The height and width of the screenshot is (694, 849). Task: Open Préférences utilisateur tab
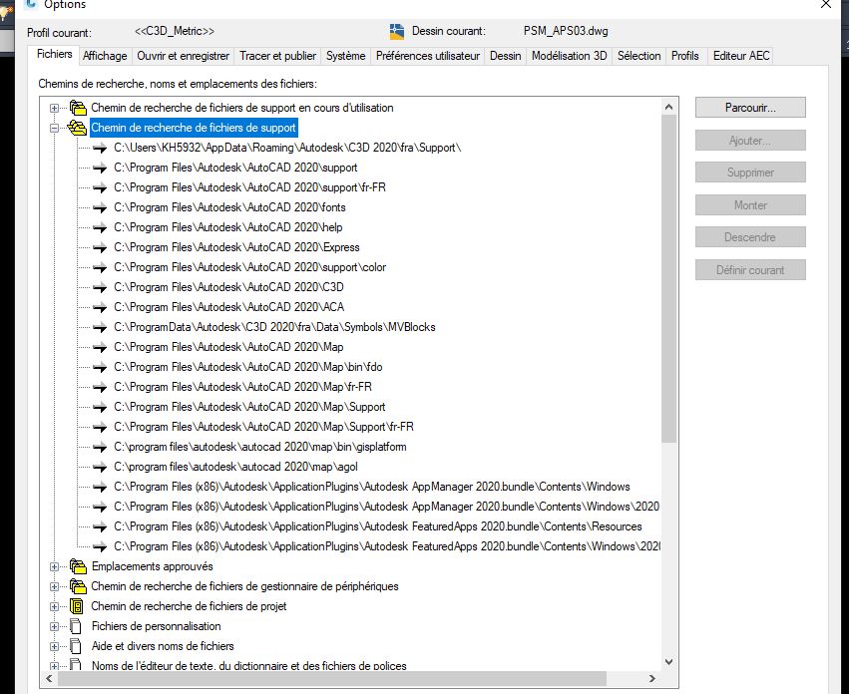tap(428, 56)
